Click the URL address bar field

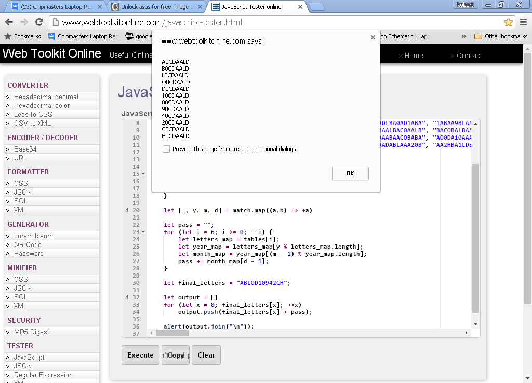point(275,22)
